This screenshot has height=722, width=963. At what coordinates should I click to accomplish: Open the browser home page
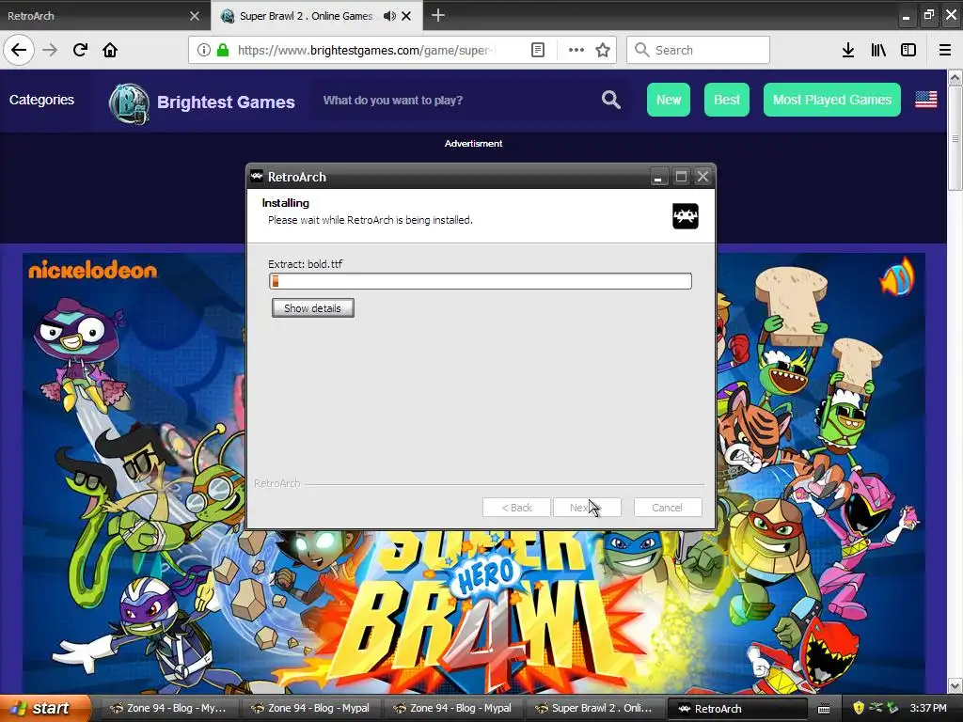click(110, 50)
